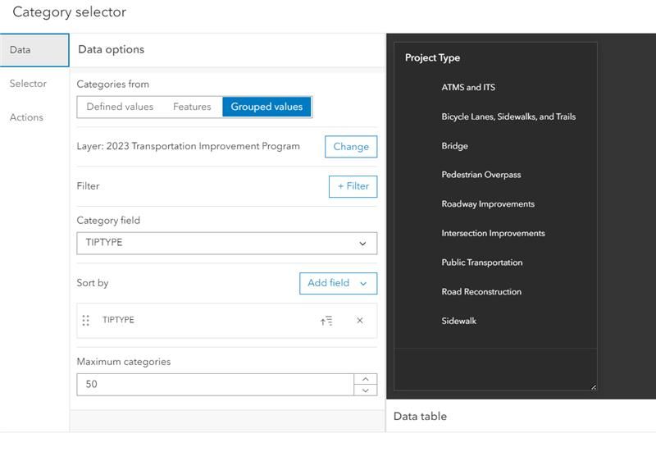Decrease maximum categories with down arrow
Viewport: 656px width, 452px height.
pyautogui.click(x=366, y=390)
